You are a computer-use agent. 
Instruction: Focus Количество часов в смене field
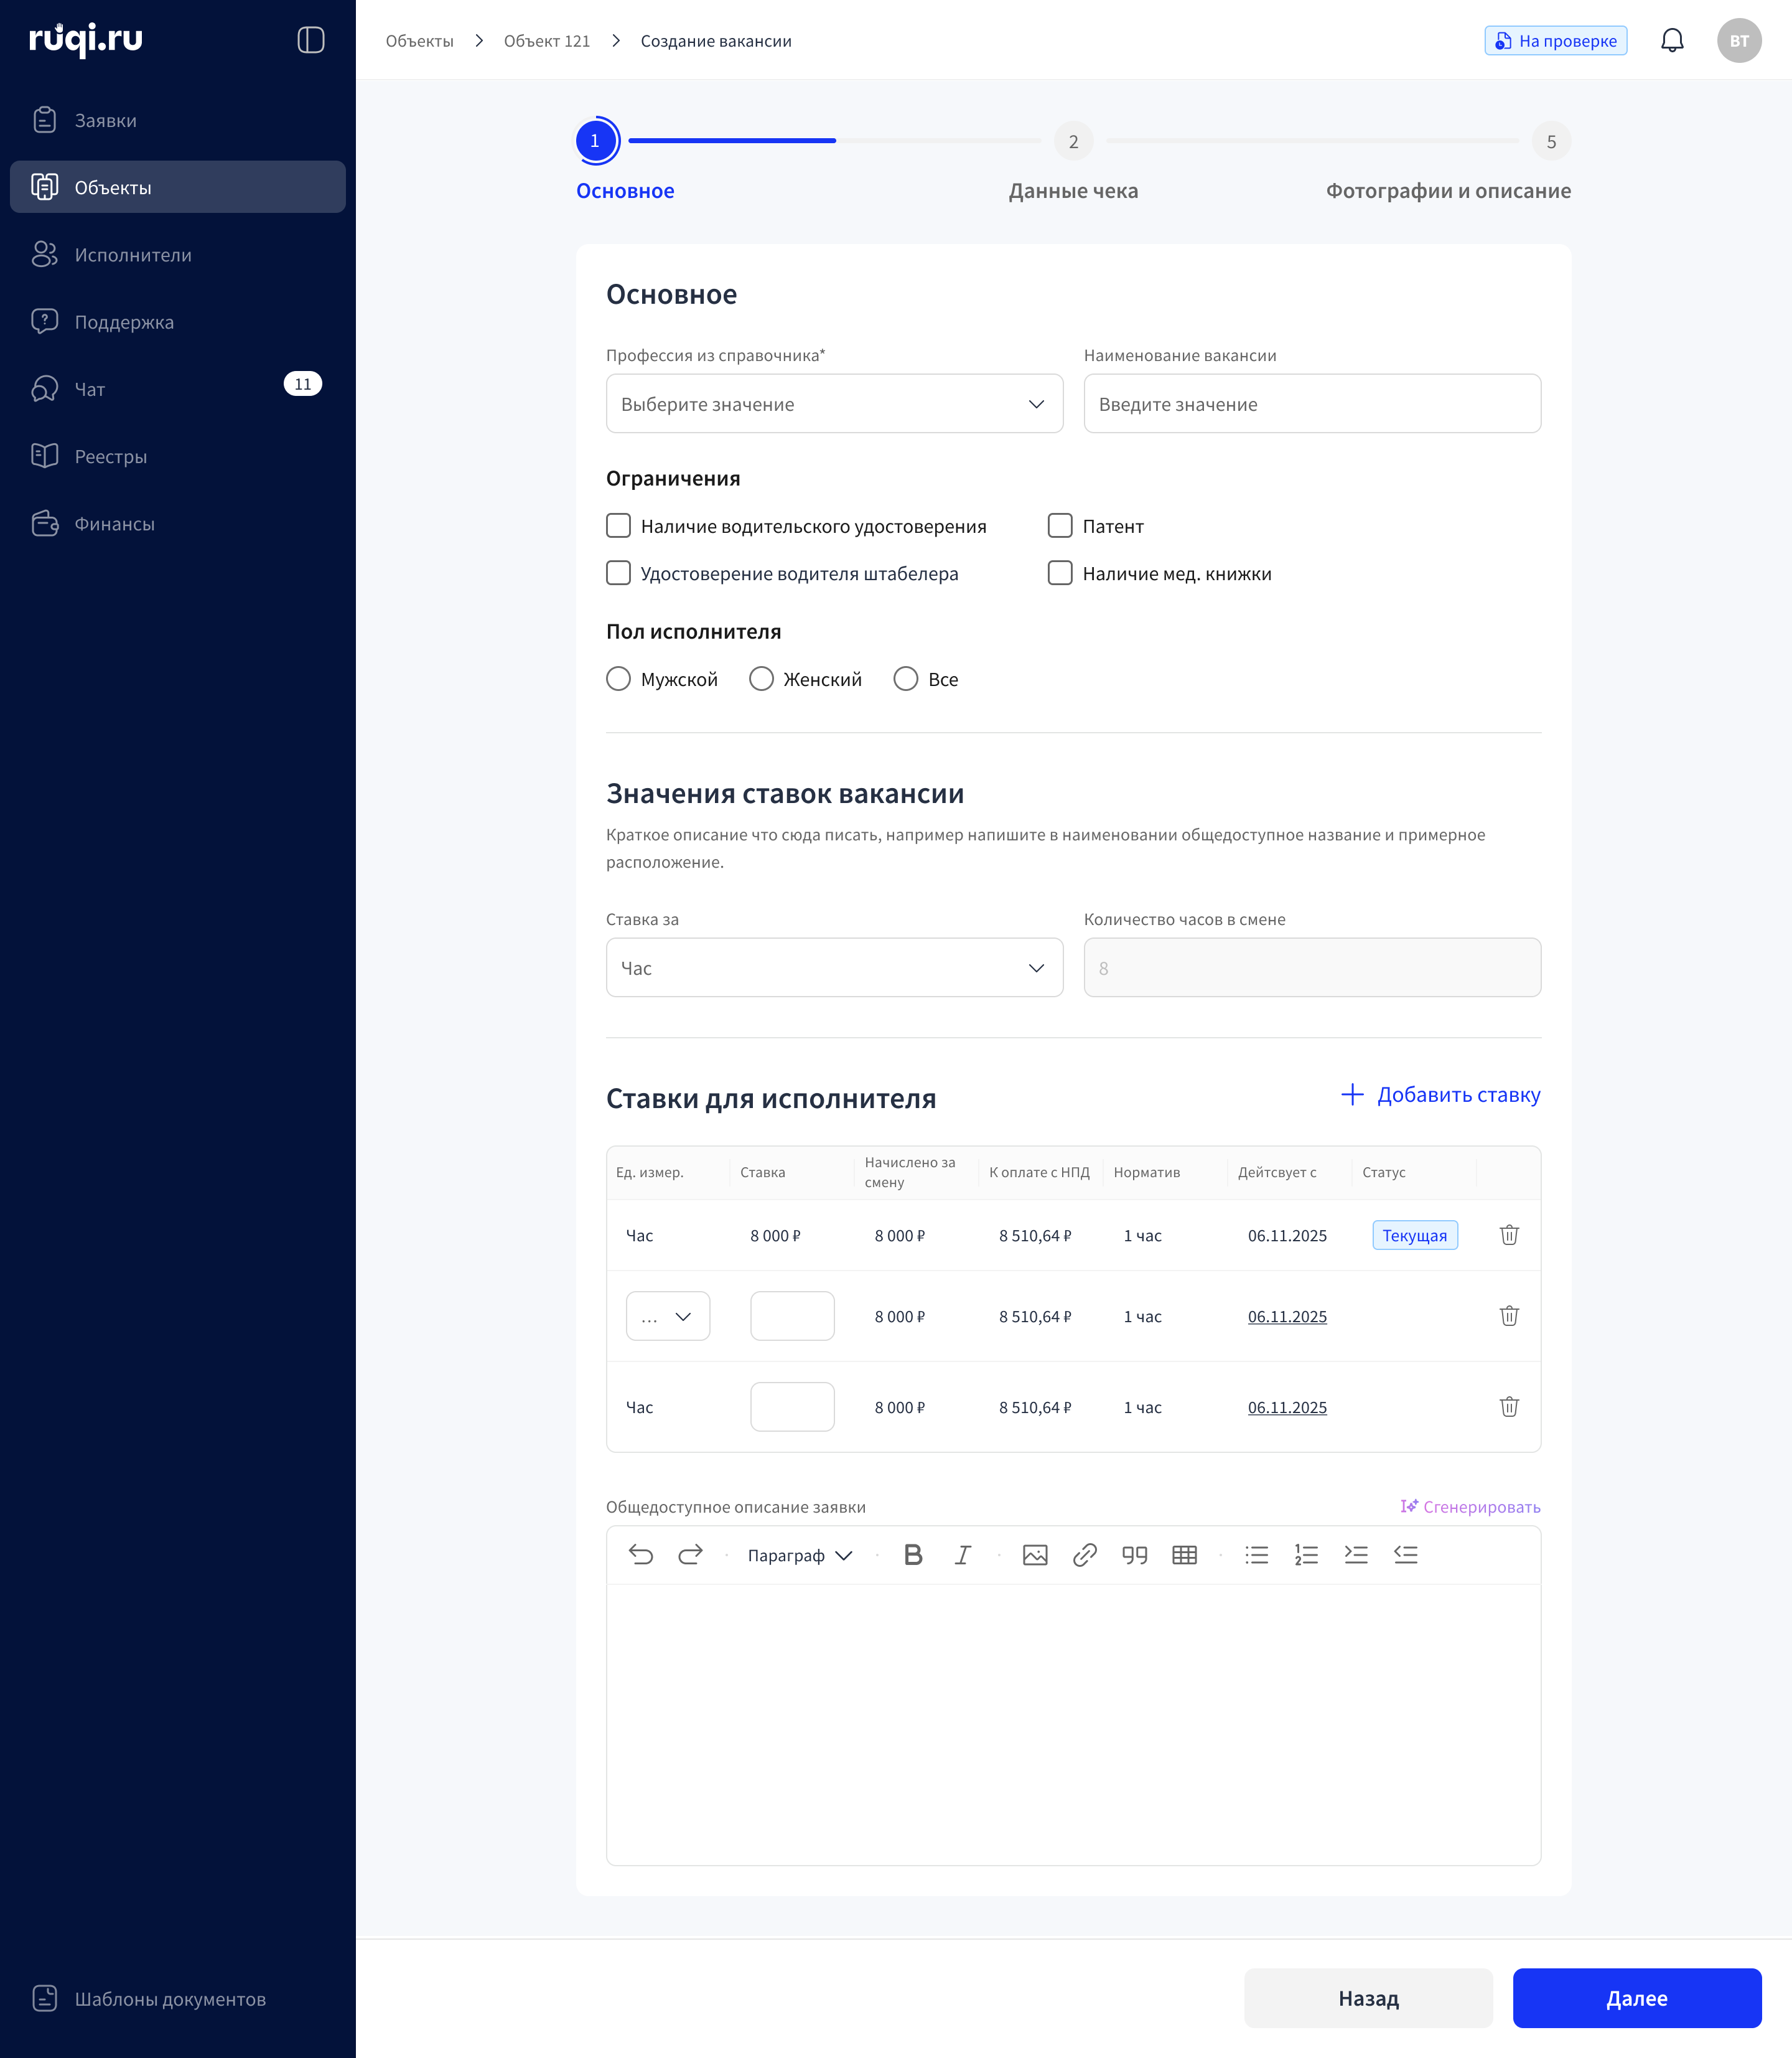click(x=1312, y=967)
